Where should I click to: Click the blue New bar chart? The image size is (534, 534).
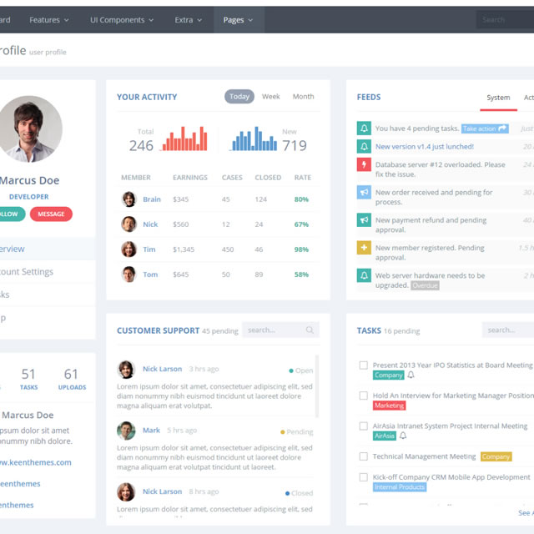coord(254,139)
